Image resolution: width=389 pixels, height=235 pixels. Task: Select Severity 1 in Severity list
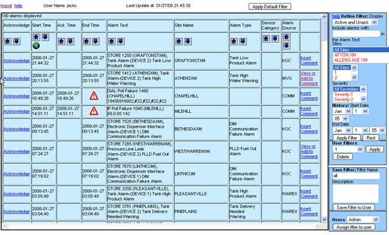click(x=344, y=94)
